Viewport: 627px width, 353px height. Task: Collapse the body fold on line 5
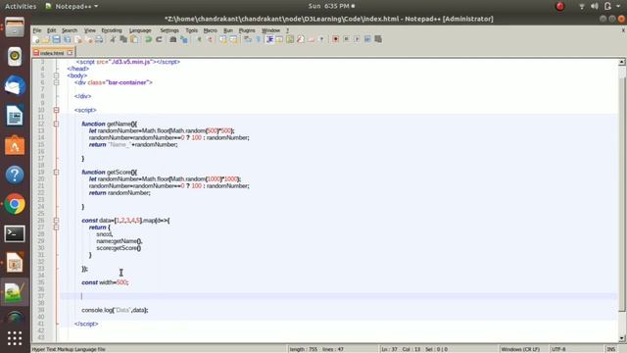click(x=57, y=76)
